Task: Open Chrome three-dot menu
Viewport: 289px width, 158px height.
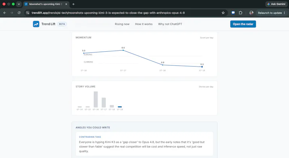Action: pos(284,13)
